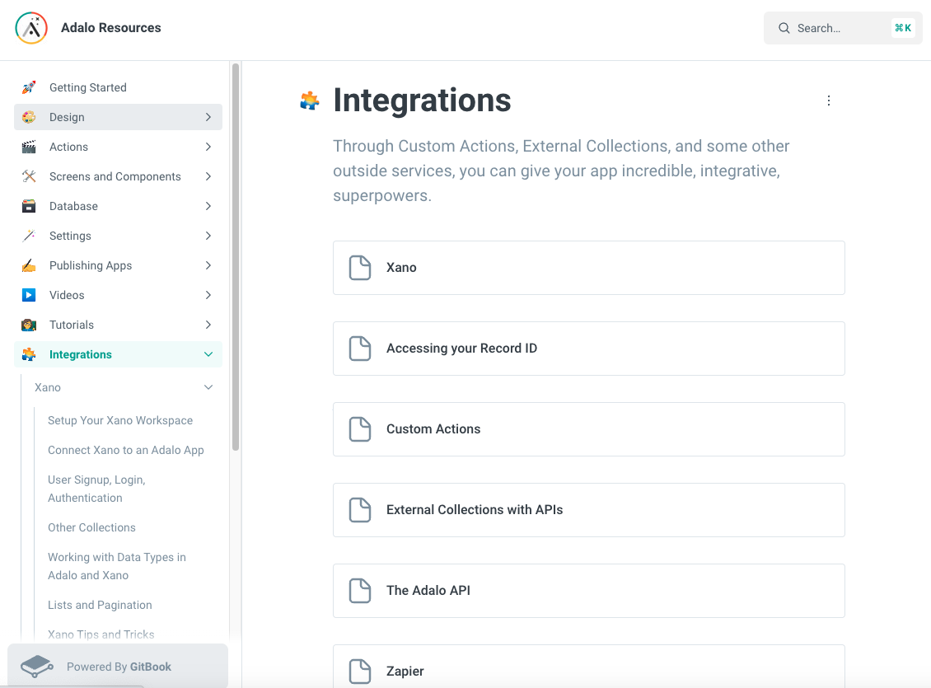Expand the Publishing Apps chevron

click(208, 265)
